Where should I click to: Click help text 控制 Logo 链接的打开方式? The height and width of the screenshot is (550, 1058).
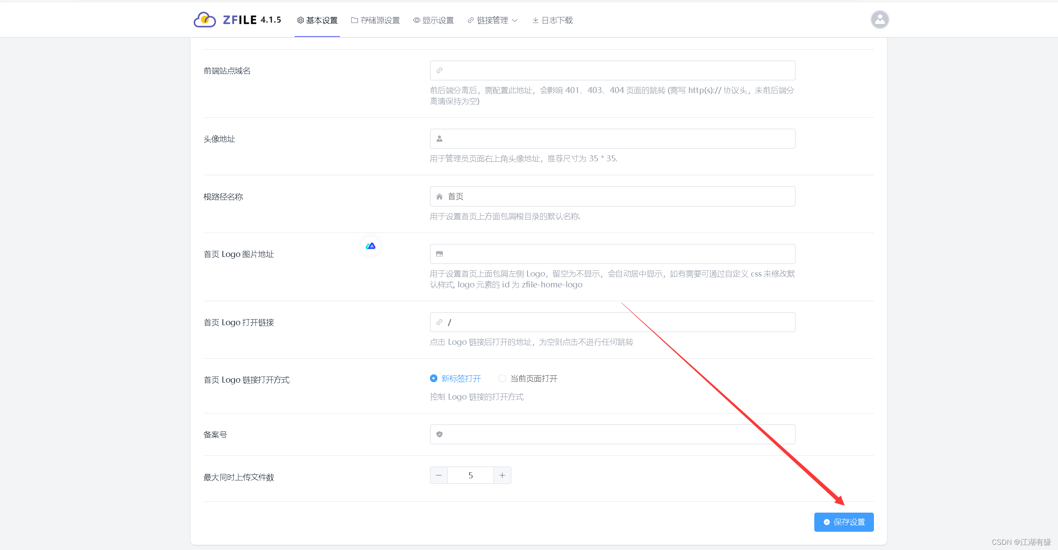coord(477,397)
